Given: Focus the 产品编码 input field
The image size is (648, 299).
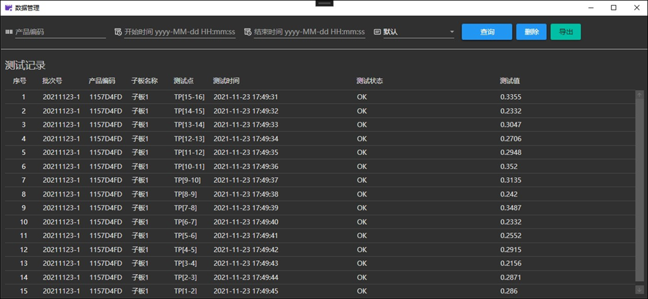Looking at the screenshot, I should click(x=60, y=32).
